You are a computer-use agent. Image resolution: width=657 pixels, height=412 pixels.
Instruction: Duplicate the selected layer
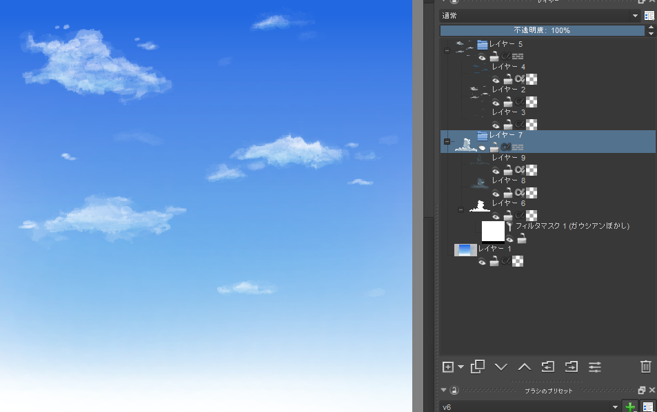click(x=477, y=367)
